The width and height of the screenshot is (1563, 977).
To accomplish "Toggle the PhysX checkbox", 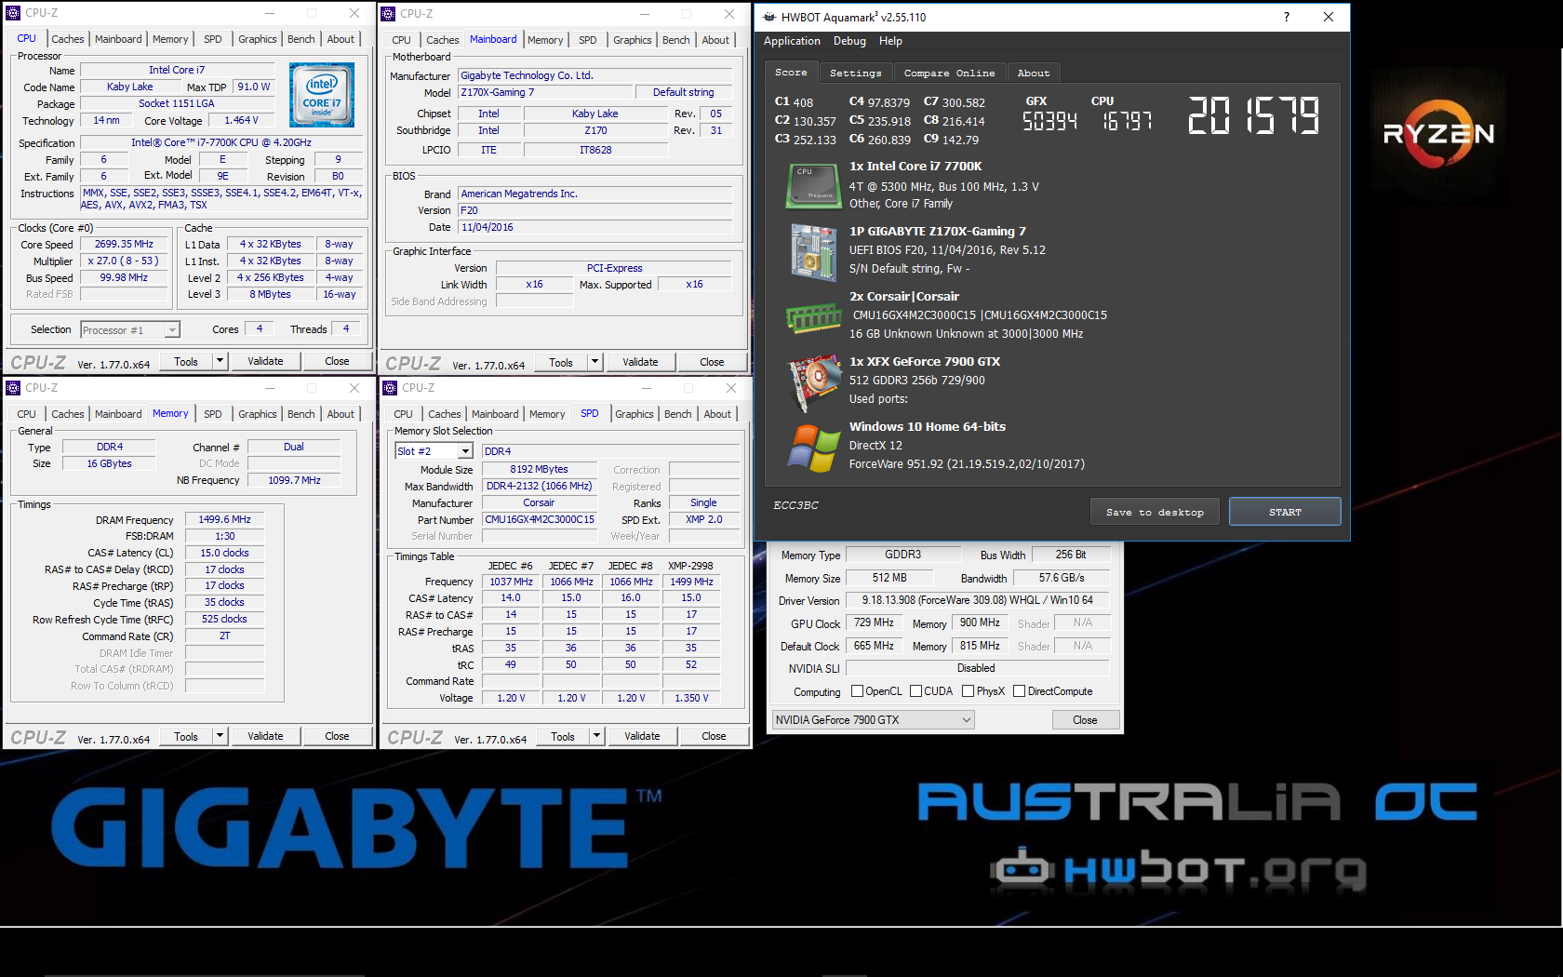I will pyautogui.click(x=968, y=691).
